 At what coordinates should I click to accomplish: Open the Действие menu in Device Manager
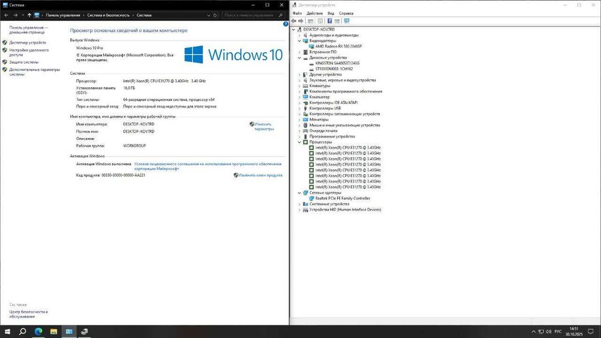click(315, 13)
